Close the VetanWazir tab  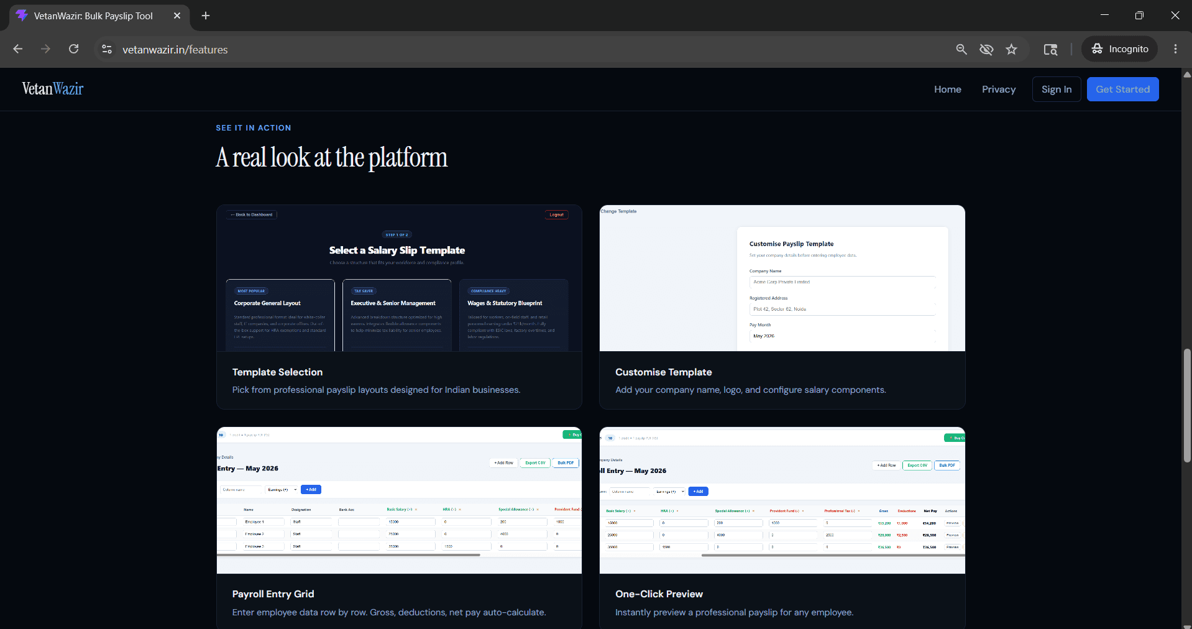click(177, 16)
